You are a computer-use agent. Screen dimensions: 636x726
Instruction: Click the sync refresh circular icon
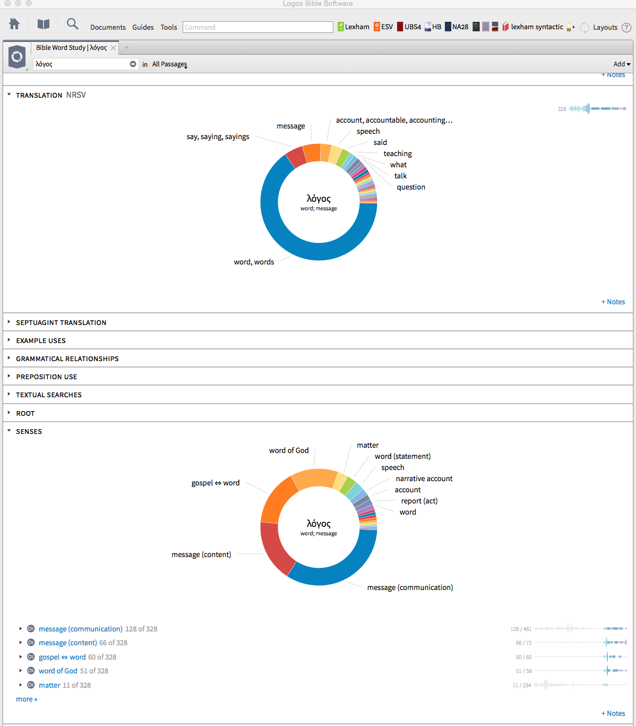584,27
